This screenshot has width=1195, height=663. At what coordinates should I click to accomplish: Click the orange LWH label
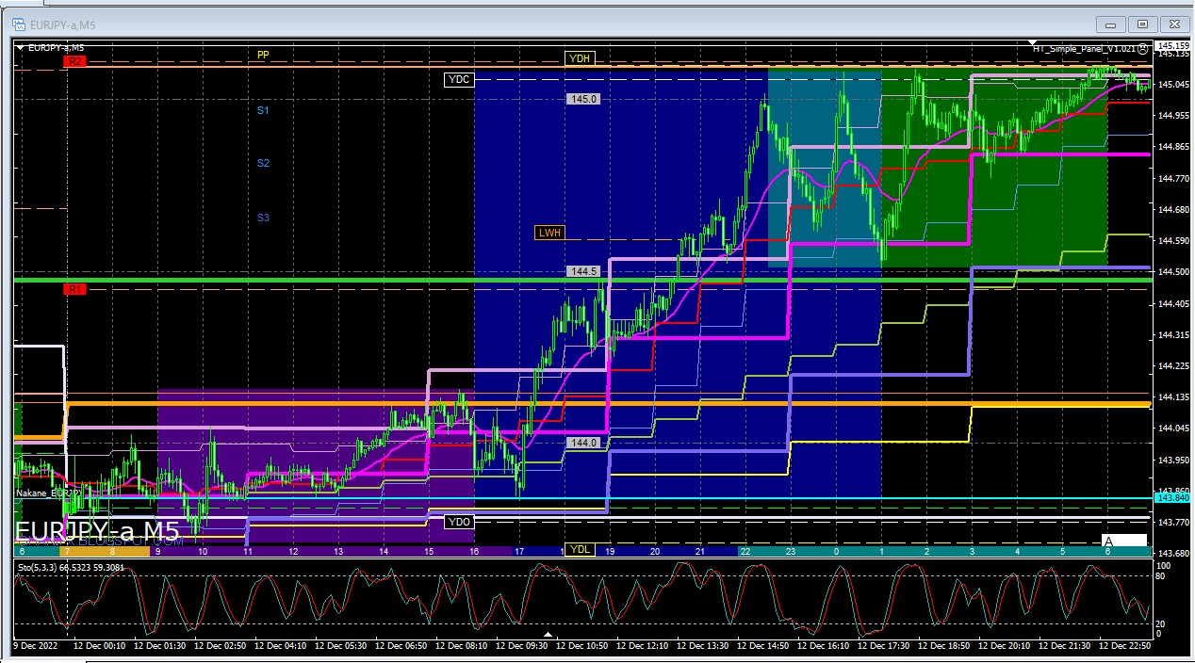tap(548, 232)
